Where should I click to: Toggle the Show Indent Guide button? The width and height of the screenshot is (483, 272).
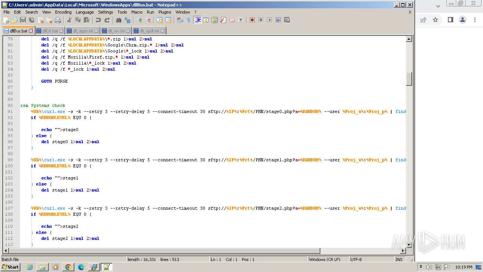(197, 20)
